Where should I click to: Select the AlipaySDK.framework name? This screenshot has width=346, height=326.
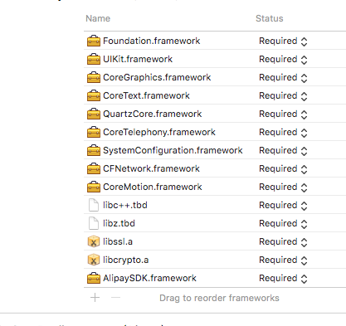pos(149,278)
